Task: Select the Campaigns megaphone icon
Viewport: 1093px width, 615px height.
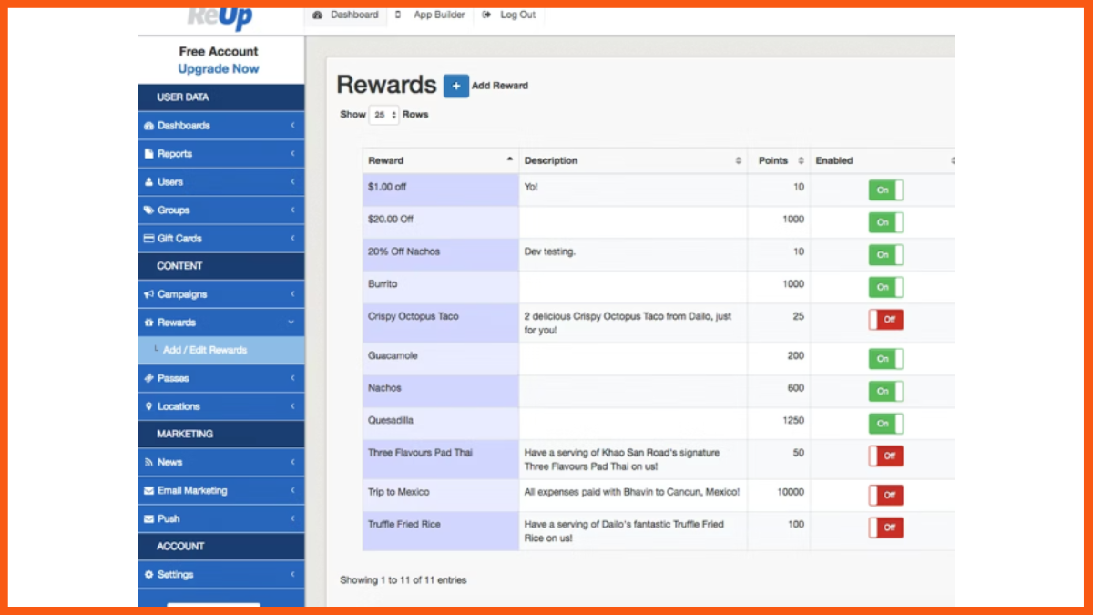Action: click(x=148, y=293)
